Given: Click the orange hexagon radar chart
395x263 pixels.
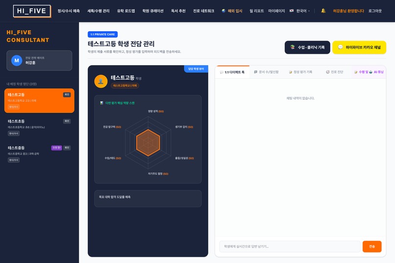Looking at the screenshot, I should point(148,143).
